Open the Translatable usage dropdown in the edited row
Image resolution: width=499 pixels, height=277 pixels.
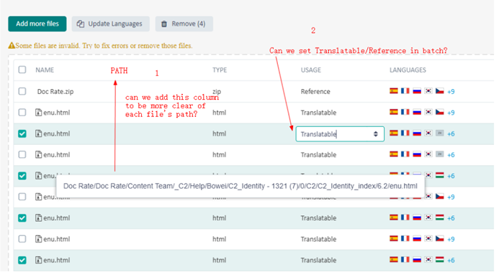tap(340, 134)
